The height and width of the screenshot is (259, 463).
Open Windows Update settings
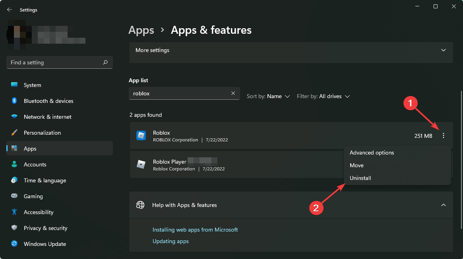[x=59, y=244]
